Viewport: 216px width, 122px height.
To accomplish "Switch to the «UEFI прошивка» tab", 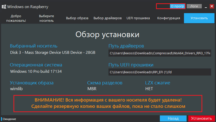I will click(x=138, y=18).
